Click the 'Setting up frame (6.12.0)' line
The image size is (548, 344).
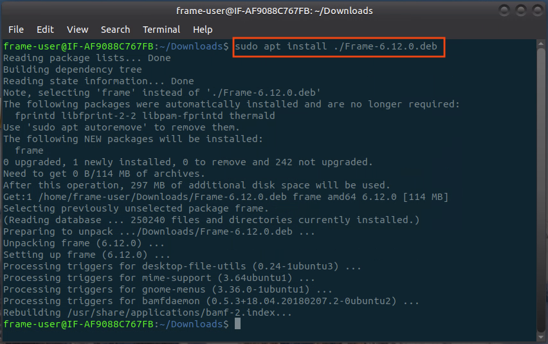87,254
